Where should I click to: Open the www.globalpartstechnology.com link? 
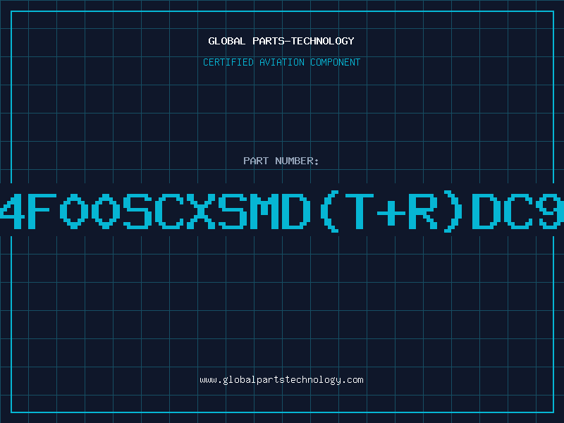(x=281, y=380)
